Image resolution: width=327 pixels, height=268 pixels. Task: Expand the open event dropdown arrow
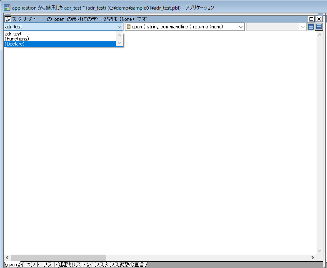[x=241, y=27]
